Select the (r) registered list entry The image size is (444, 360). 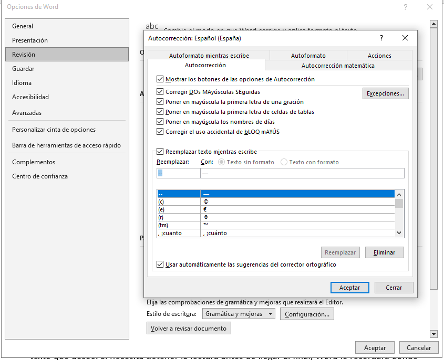[x=276, y=217]
